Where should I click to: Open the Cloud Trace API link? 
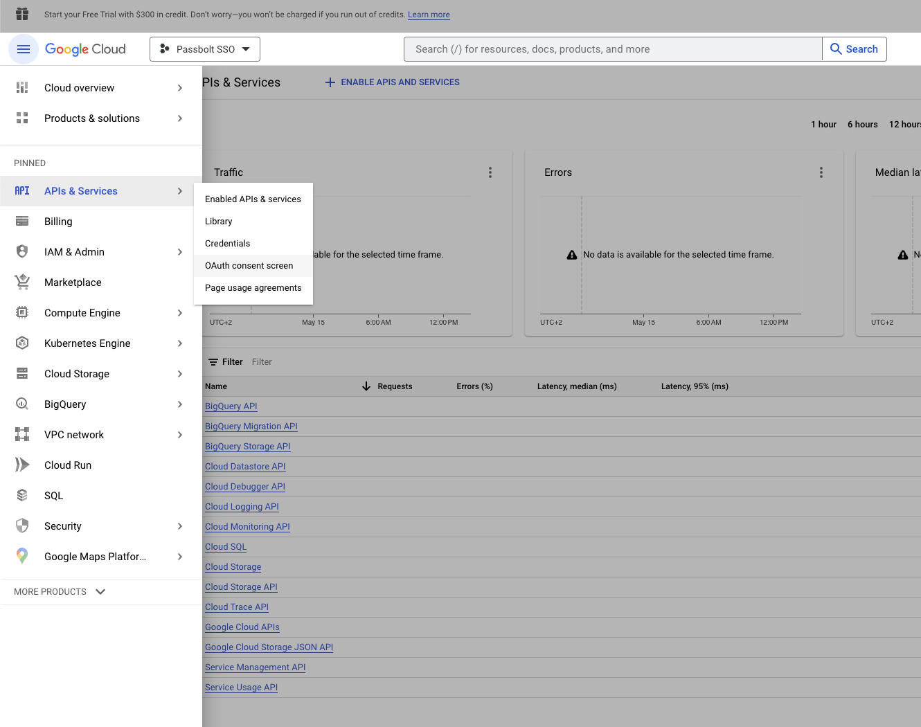point(237,607)
